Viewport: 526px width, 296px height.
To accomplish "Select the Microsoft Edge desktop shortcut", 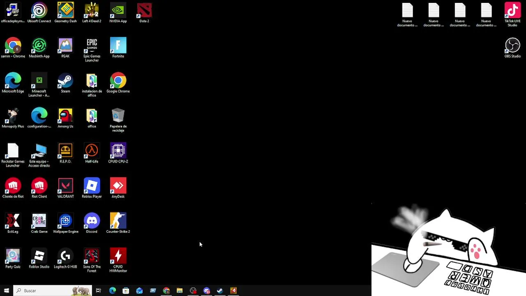I will tap(13, 83).
